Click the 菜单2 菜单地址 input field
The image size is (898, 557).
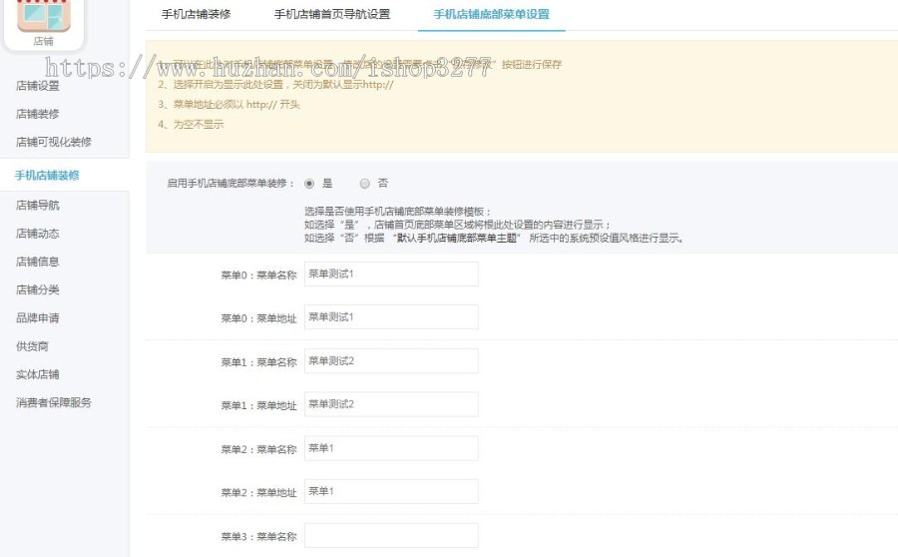(x=391, y=491)
